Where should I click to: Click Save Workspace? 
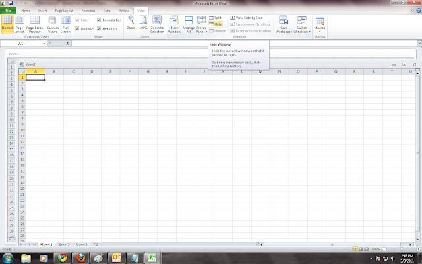coord(284,24)
